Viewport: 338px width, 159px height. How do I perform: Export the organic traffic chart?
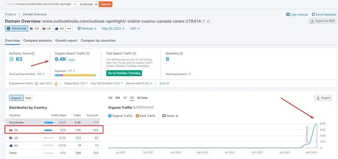click(323, 98)
